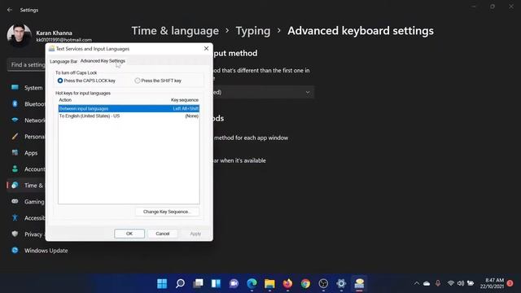Select 'Between input languages' hot key row

[x=129, y=108]
